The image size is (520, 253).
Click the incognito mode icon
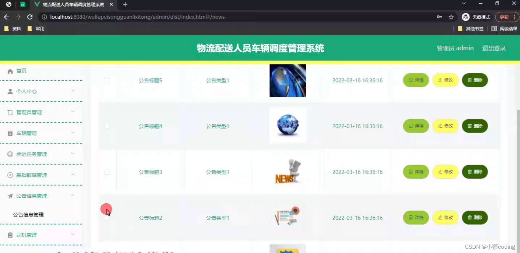pos(466,17)
